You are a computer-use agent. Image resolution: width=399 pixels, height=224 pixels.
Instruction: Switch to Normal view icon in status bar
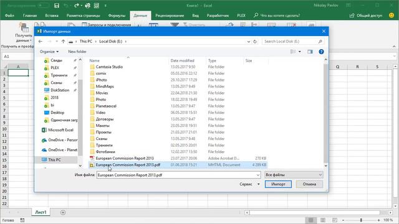[x=310, y=220]
